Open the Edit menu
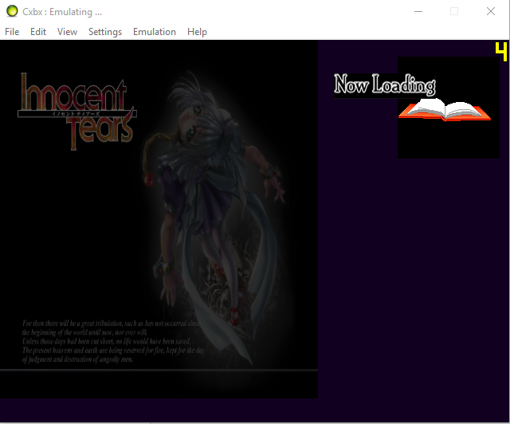 point(38,32)
